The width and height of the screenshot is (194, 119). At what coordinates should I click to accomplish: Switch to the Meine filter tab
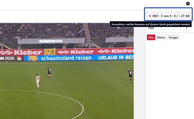tap(161, 37)
